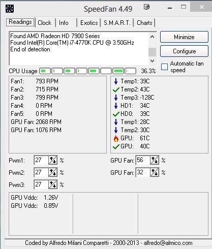Image resolution: width=212 pixels, height=249 pixels.
Task: Click the Pwm2 percentage input field
Action: pyautogui.click(x=41, y=172)
